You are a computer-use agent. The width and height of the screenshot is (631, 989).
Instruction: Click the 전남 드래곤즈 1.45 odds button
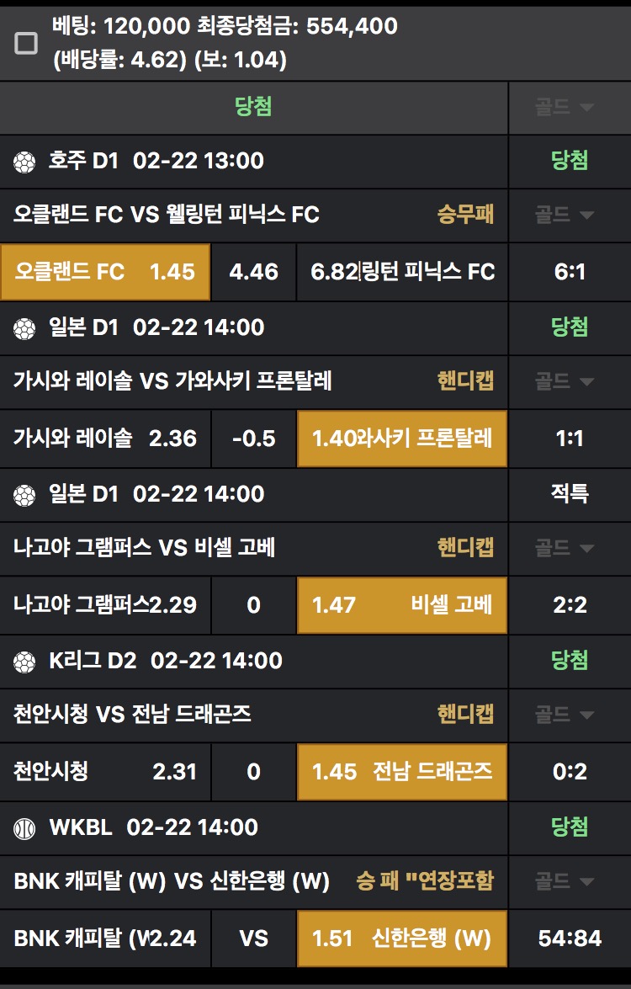tap(402, 772)
